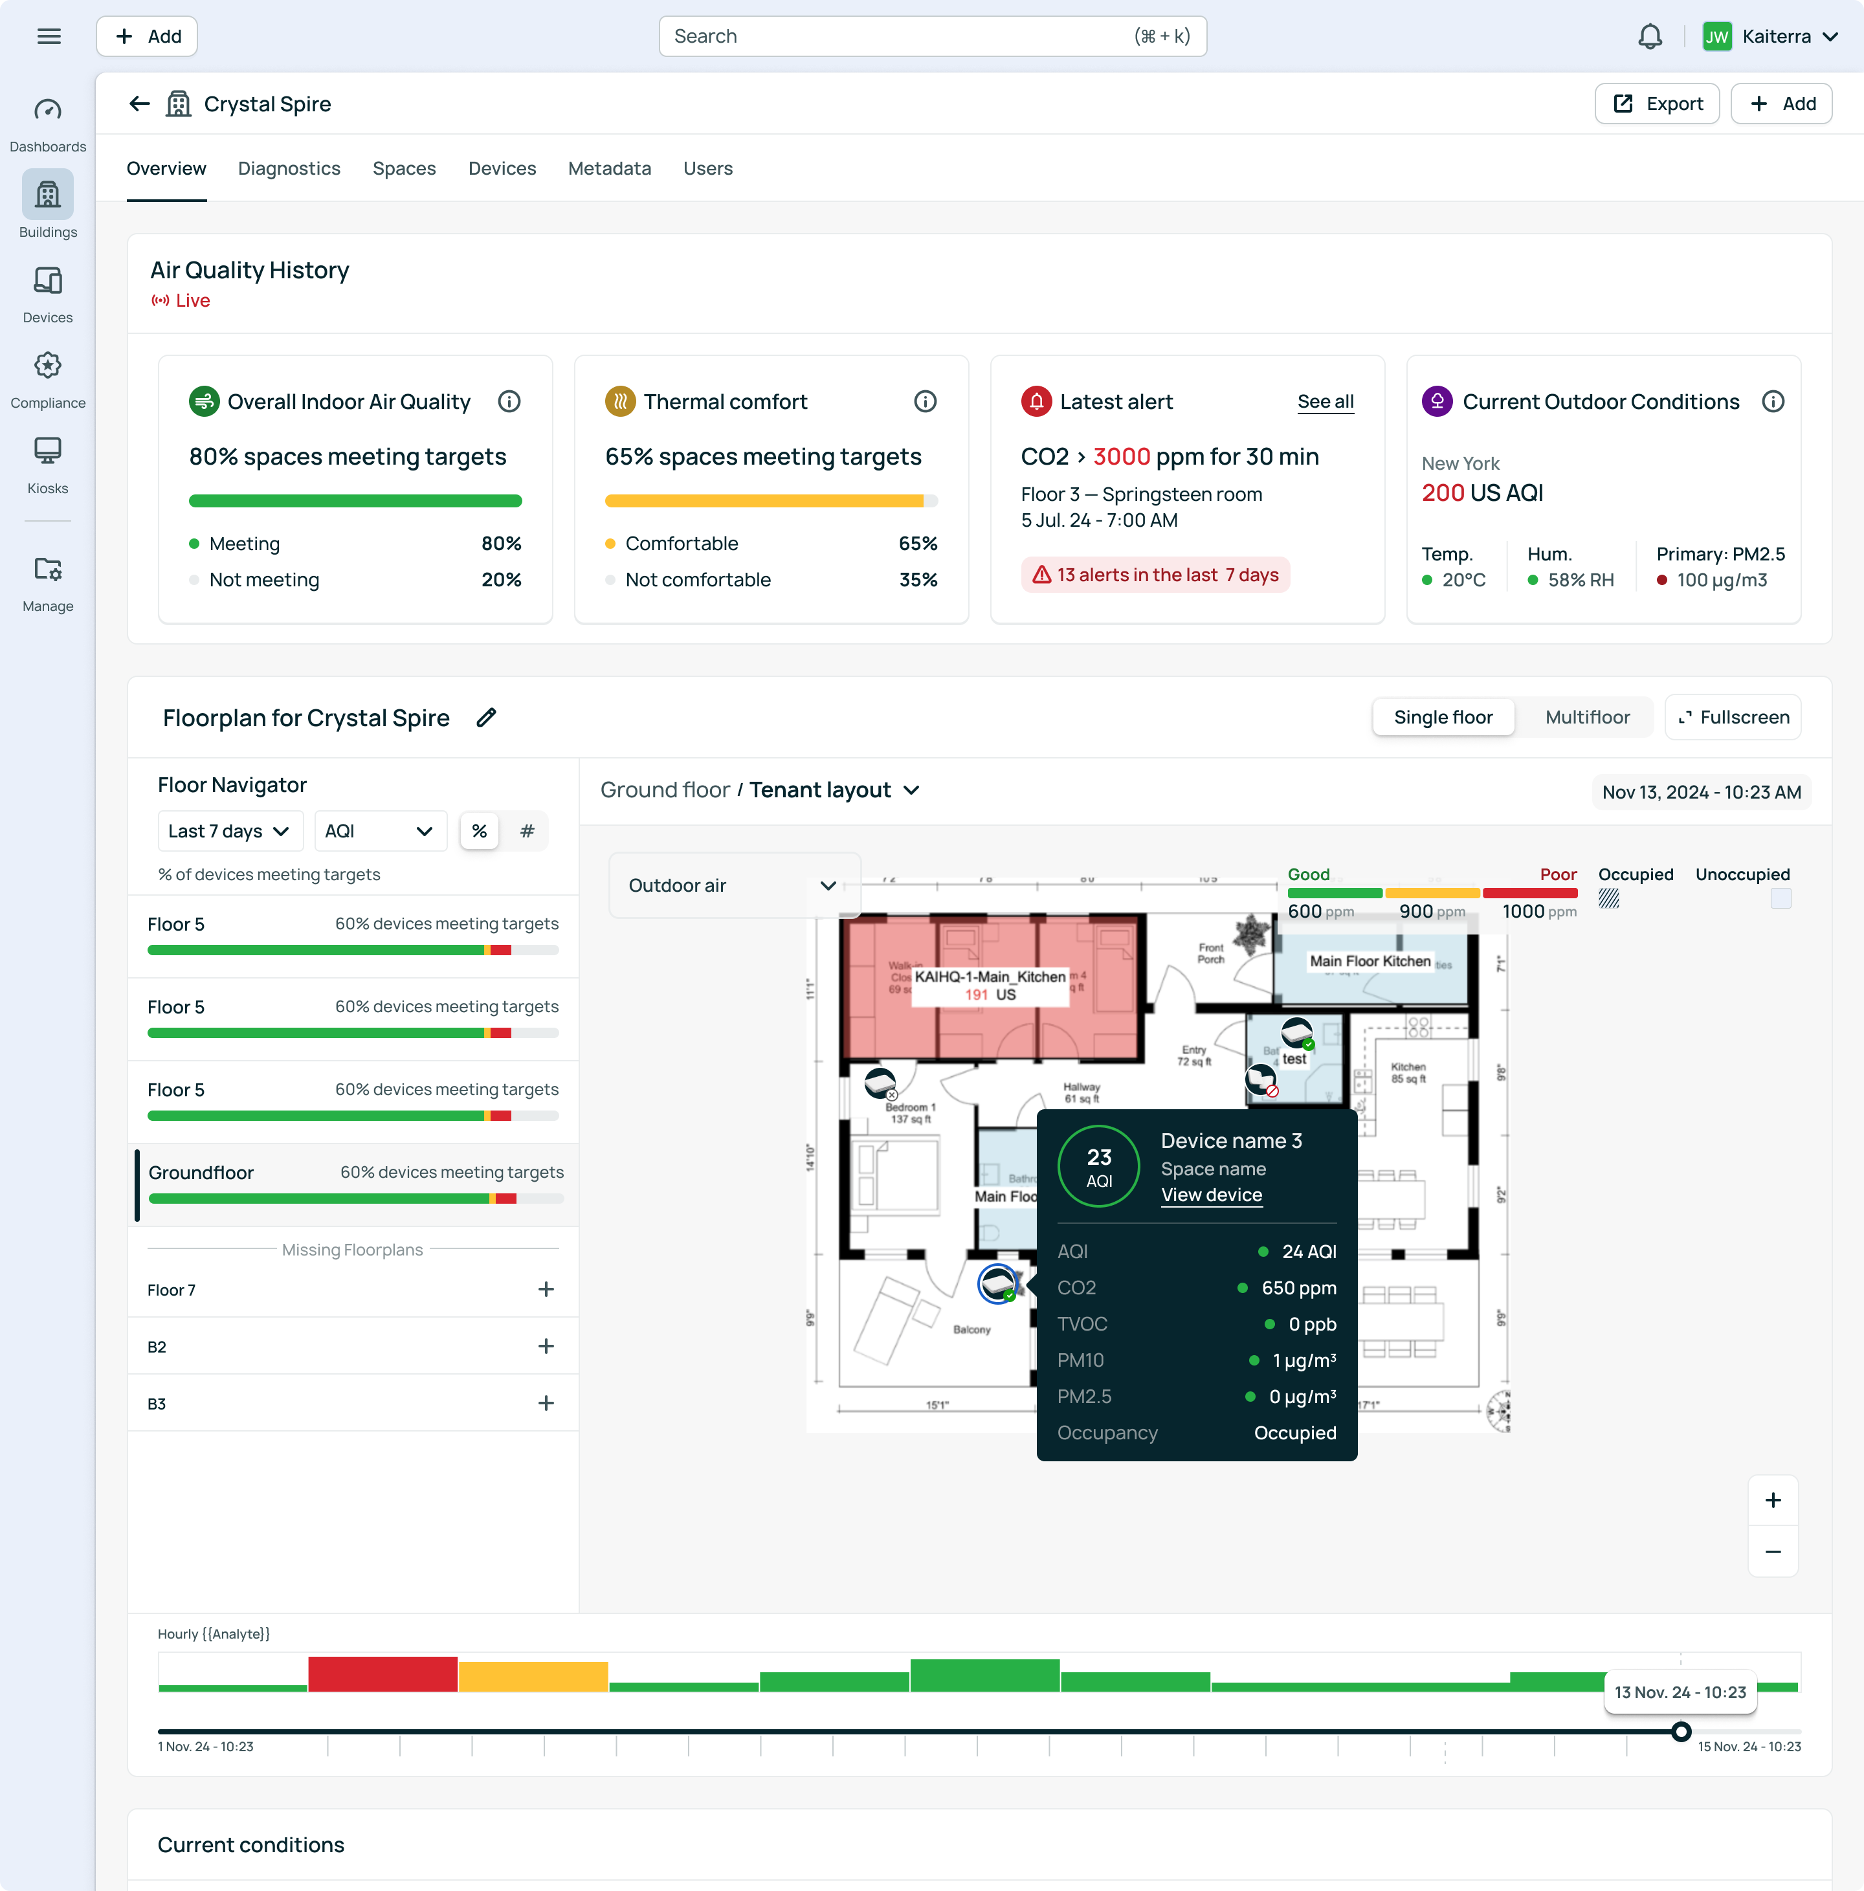This screenshot has height=1891, width=1864.
Task: Expand the Last 7 days dropdown
Action: (229, 831)
